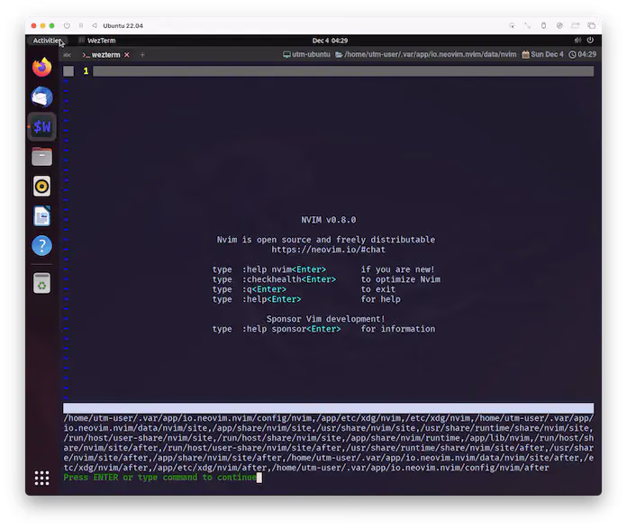The width and height of the screenshot is (627, 529).
Task: Show Applications grid at the dock bottom
Action: 42,478
